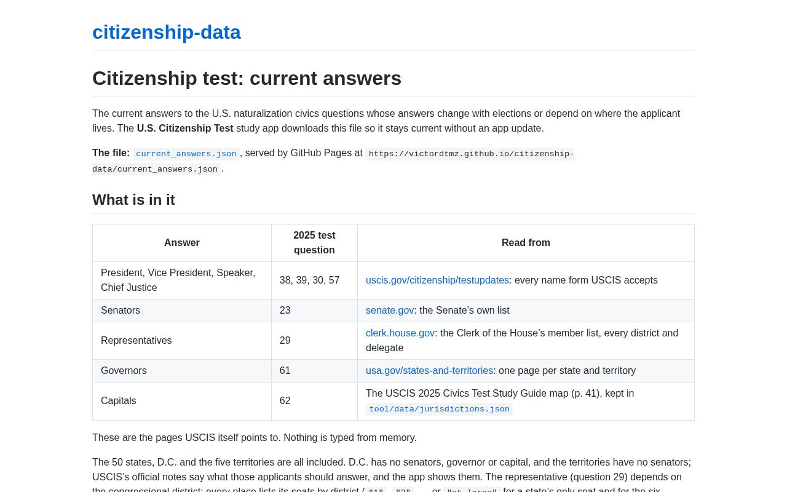Click the 'Read from' column header
Screen dimensions: 787x492
point(526,243)
